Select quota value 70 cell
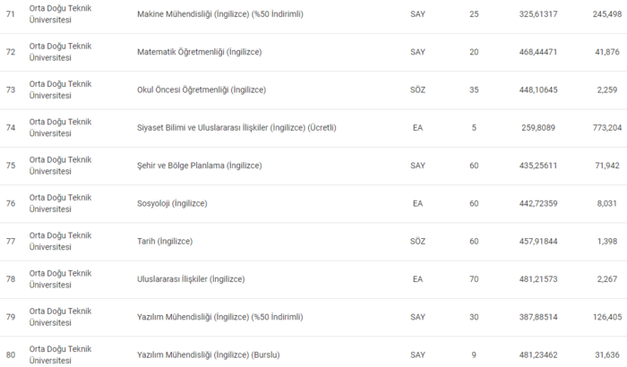This screenshot has width=627, height=367. (473, 279)
